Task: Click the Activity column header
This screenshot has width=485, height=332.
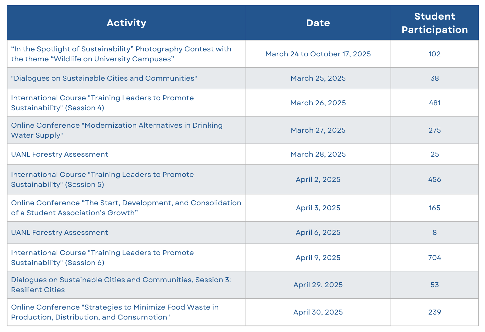Action: [x=126, y=23]
